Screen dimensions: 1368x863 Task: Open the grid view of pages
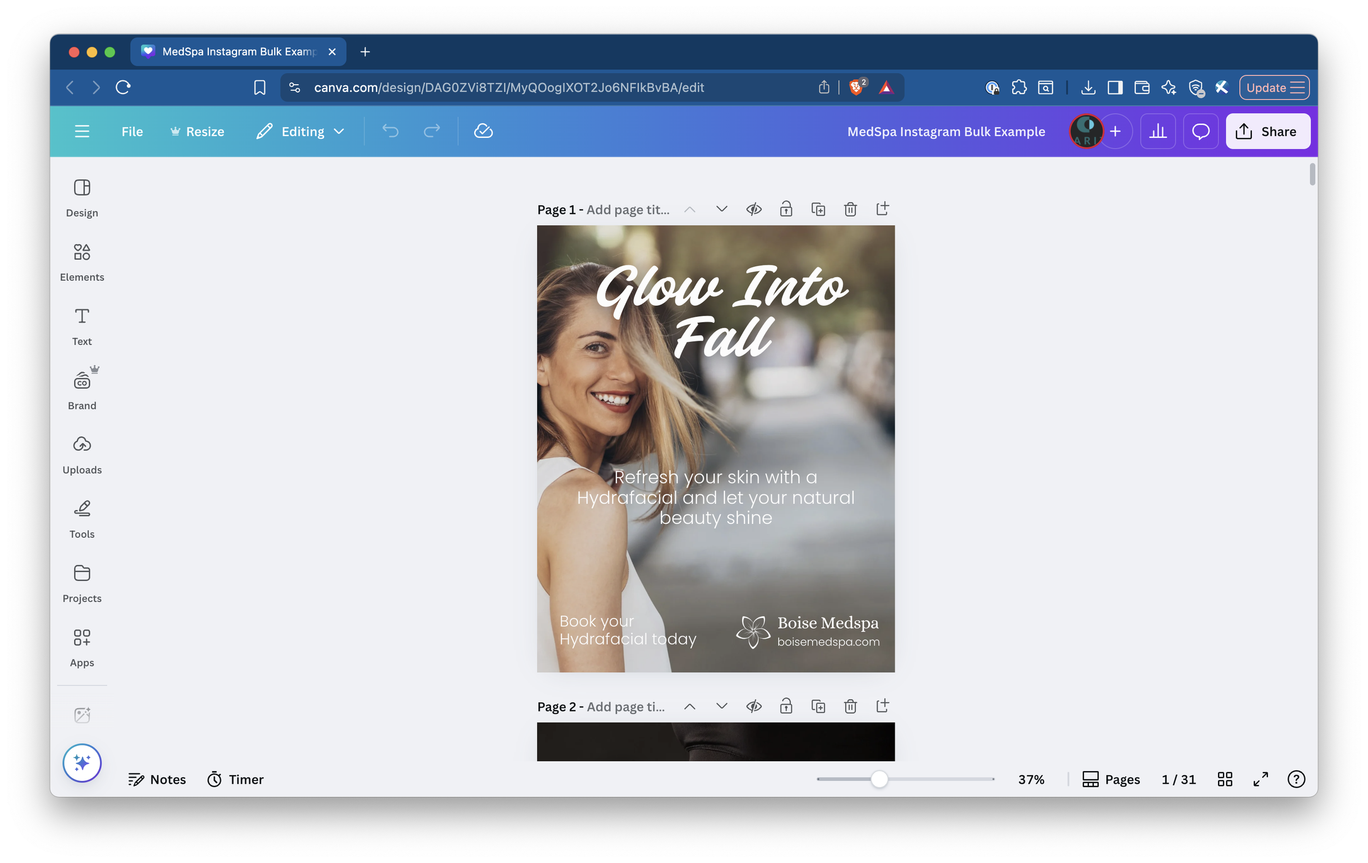click(x=1225, y=779)
